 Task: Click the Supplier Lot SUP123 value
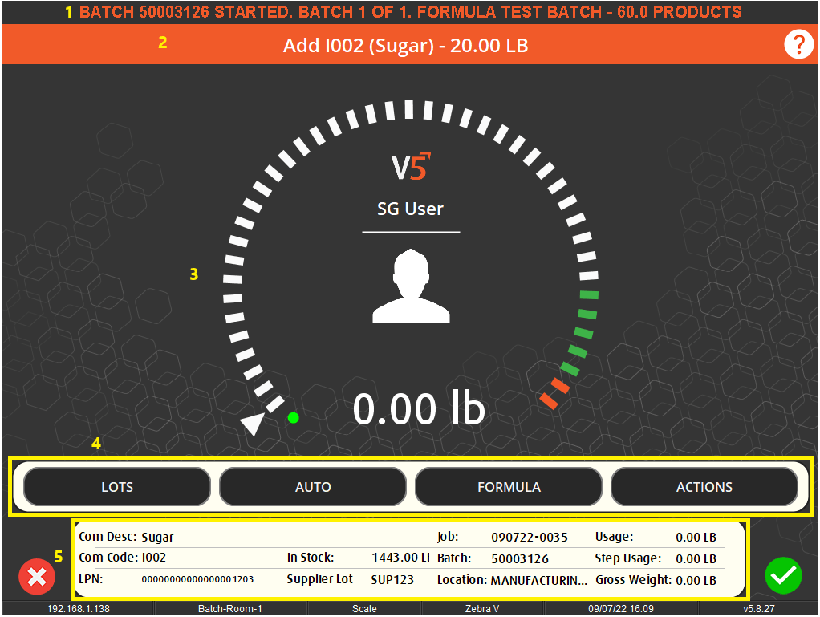pyautogui.click(x=392, y=579)
